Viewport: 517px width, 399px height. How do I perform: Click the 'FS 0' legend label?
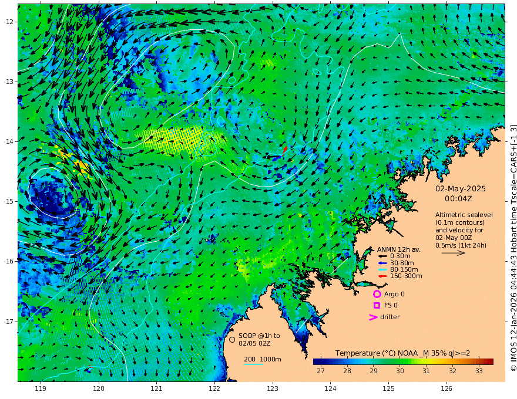click(391, 306)
